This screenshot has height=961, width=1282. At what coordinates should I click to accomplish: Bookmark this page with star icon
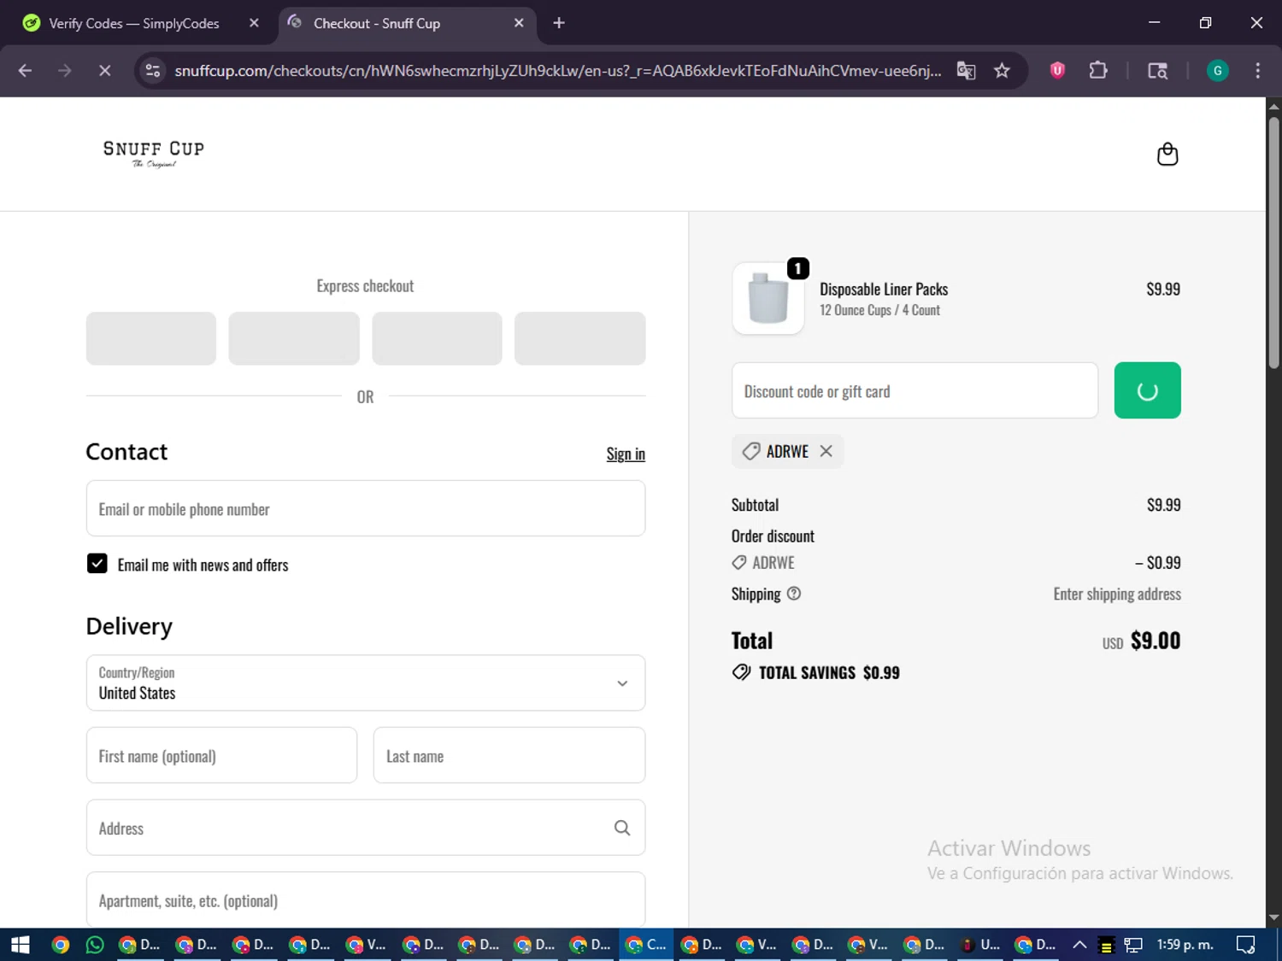[1002, 71]
